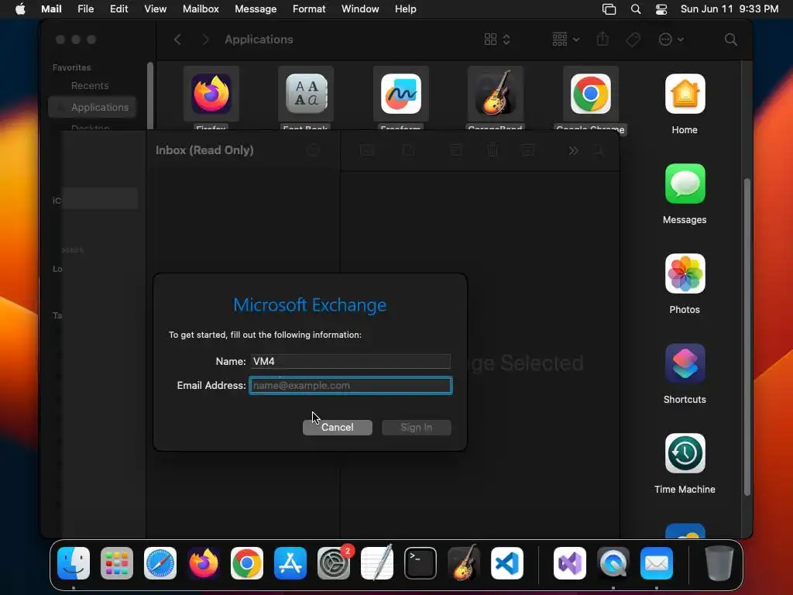Open the Apple menu
This screenshot has height=595, width=793.
click(20, 9)
